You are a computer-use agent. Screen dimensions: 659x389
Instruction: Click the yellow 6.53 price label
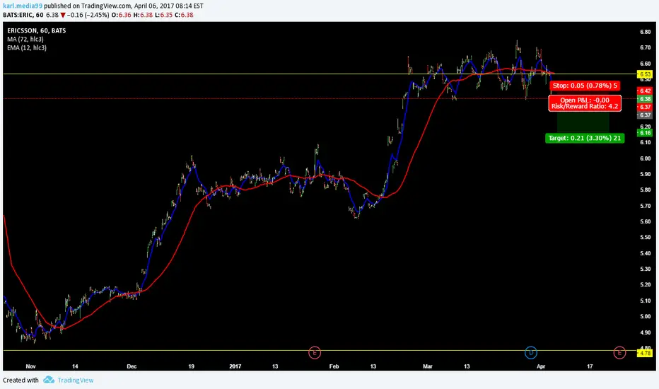645,75
